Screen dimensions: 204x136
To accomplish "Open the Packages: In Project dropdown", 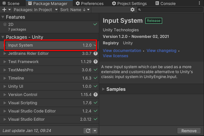I will point(36,10).
